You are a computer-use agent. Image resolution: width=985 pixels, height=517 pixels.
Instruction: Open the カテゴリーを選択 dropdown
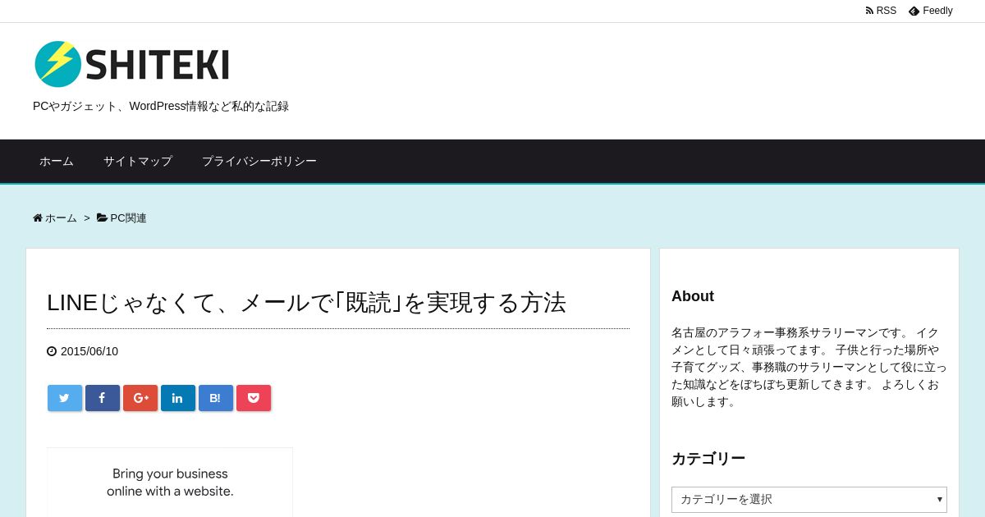click(809, 499)
